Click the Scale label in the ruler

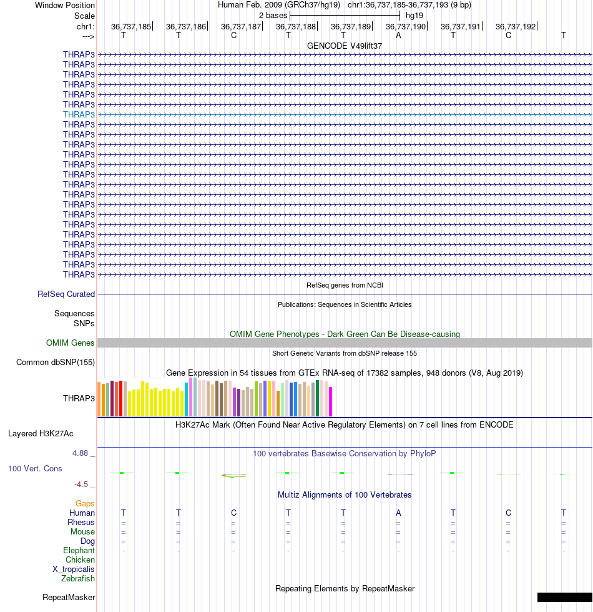click(x=84, y=16)
